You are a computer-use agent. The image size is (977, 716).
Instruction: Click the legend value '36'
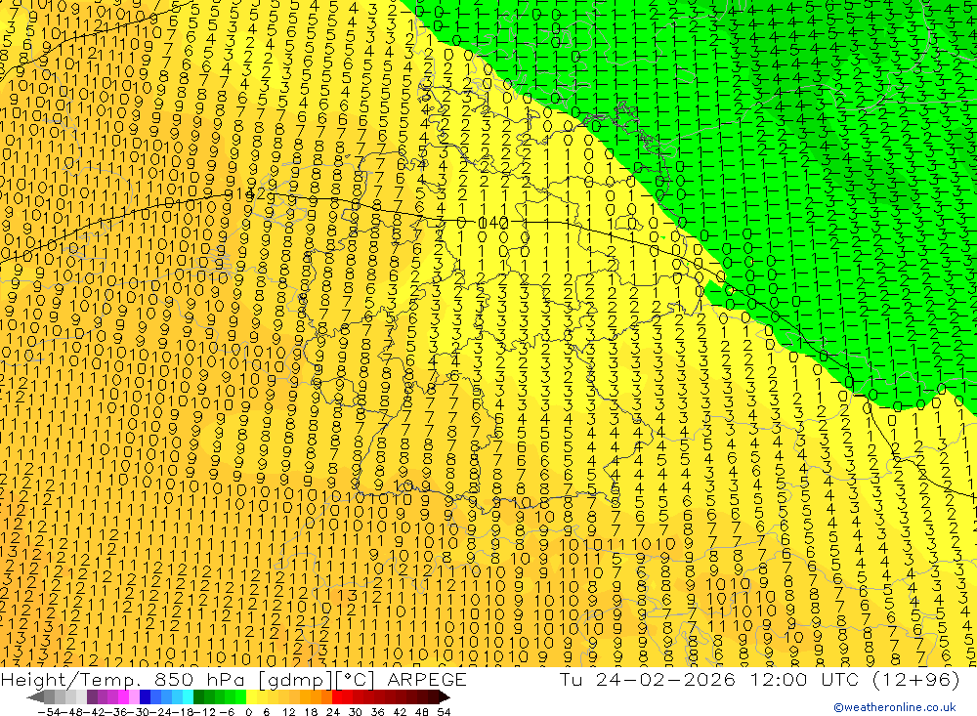[x=377, y=712]
